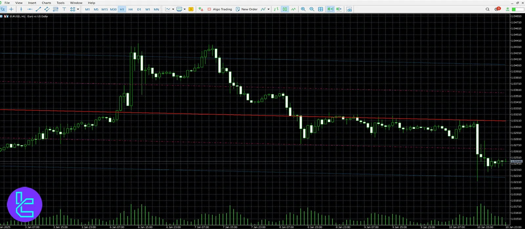
Task: Zoom out of the chart
Action: (x=312, y=9)
